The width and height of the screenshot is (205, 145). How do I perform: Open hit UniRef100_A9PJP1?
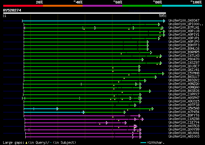click(x=184, y=38)
